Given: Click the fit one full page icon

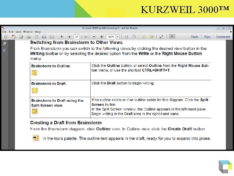Looking at the screenshot, I should click(134, 37).
